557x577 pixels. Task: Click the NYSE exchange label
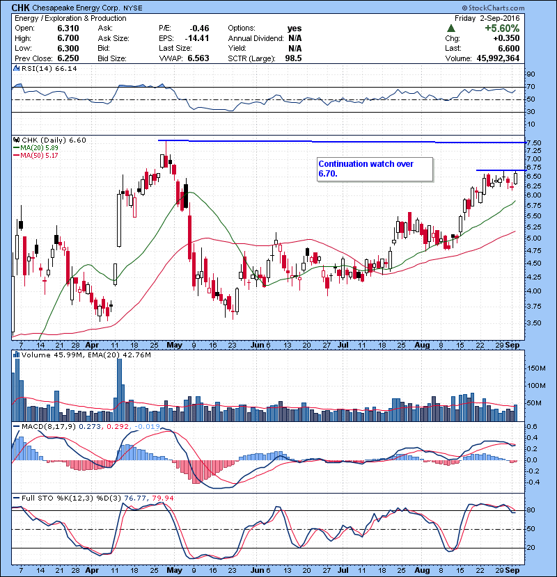(133, 8)
